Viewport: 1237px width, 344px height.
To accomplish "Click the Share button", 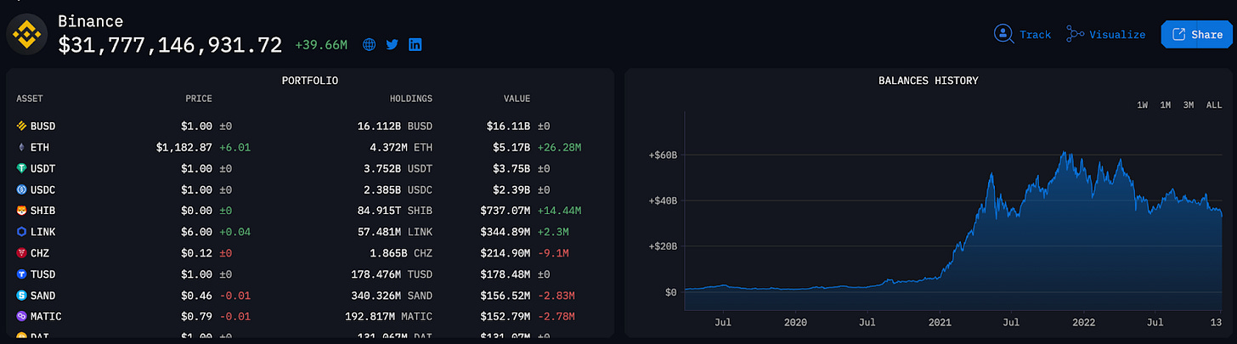I will point(1197,35).
